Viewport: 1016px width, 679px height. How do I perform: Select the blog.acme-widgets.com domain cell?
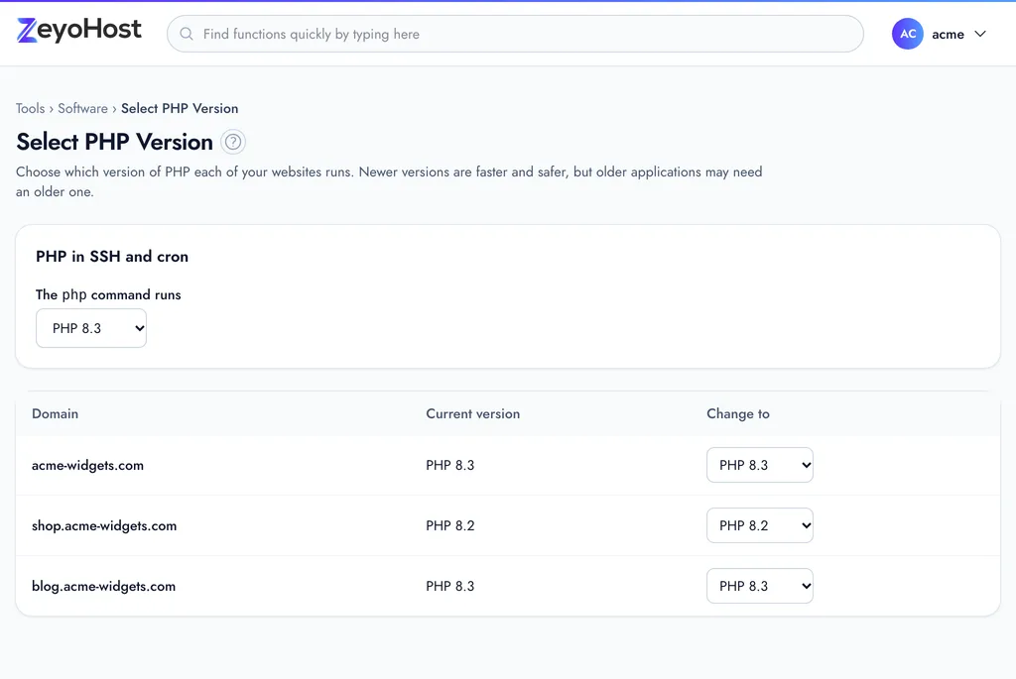pyautogui.click(x=103, y=586)
